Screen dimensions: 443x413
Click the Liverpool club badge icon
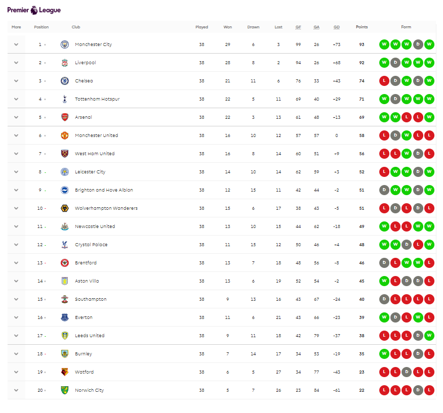click(x=64, y=63)
